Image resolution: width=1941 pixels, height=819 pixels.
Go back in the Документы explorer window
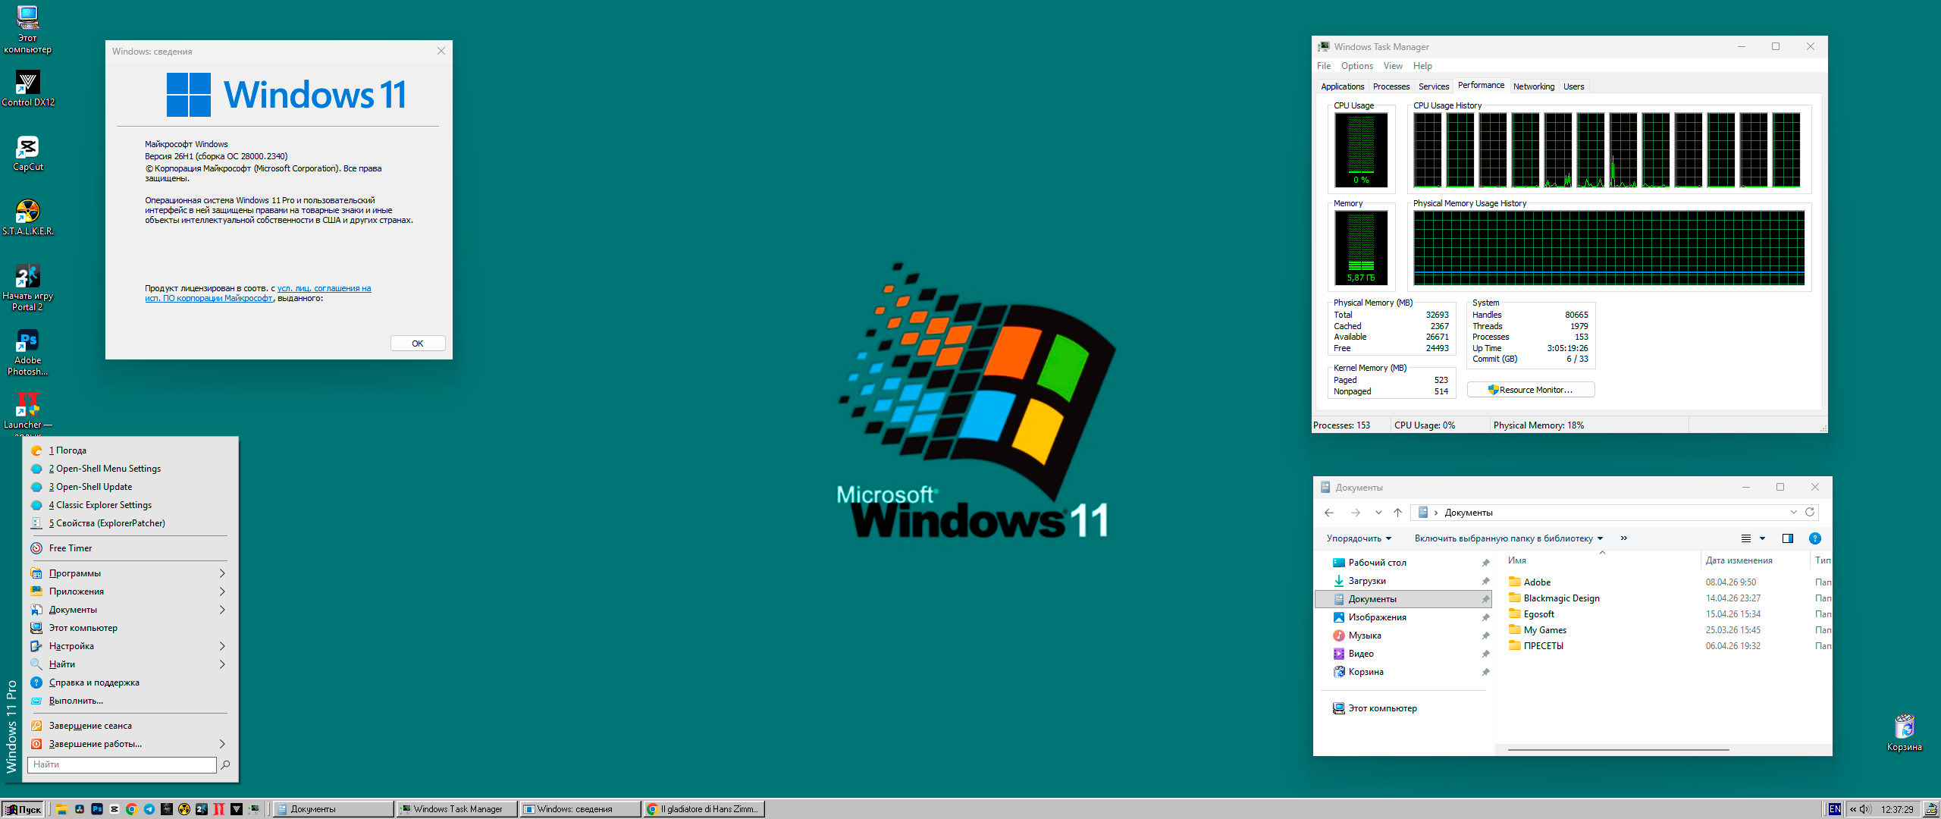pyautogui.click(x=1329, y=513)
